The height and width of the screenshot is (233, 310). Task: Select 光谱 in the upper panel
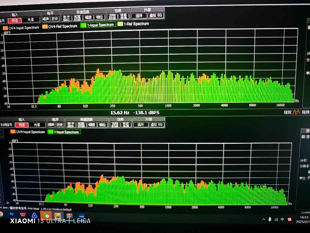click(x=31, y=20)
